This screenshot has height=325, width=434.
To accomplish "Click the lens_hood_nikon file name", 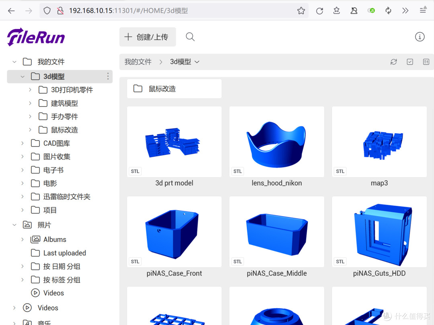I will click(x=277, y=183).
